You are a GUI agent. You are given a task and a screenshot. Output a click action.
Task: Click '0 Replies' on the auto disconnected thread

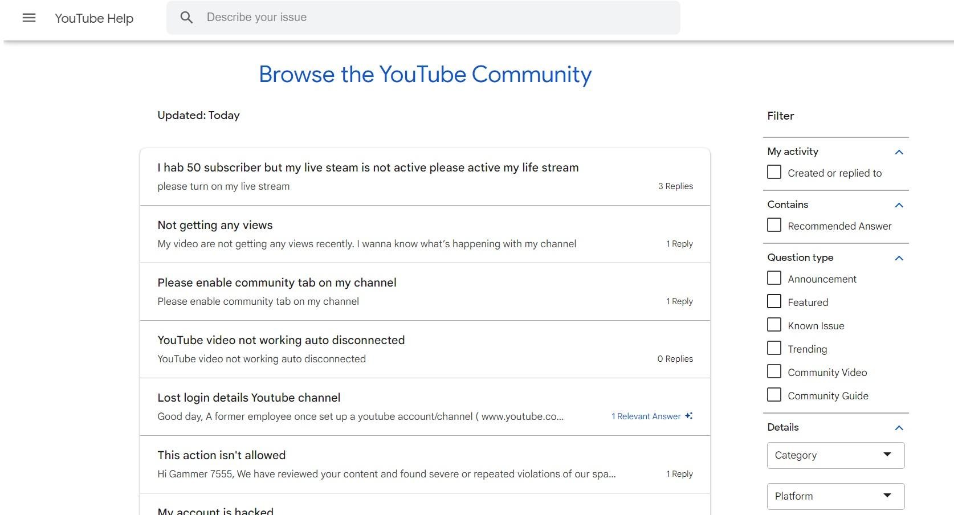[x=675, y=359]
